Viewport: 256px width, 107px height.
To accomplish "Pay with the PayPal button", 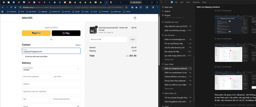I will click(36, 33).
